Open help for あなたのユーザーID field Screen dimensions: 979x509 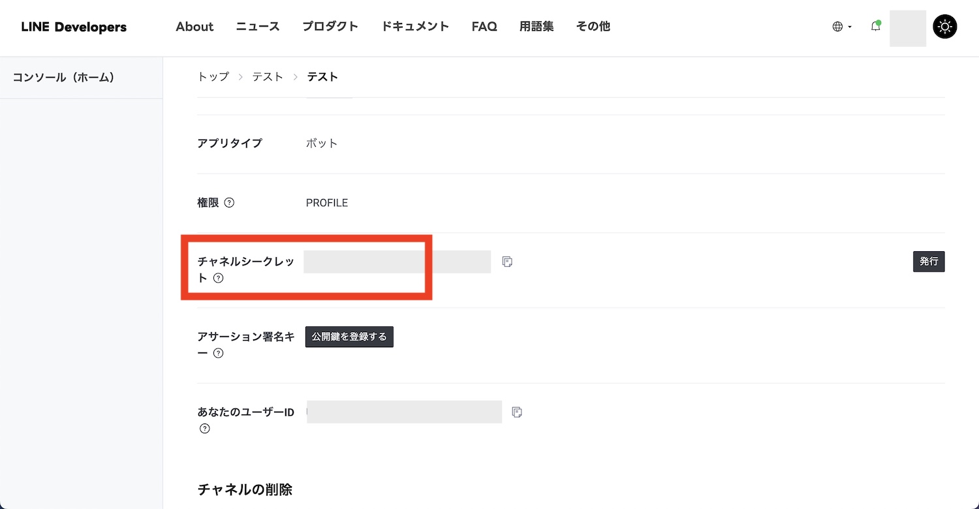pos(205,429)
